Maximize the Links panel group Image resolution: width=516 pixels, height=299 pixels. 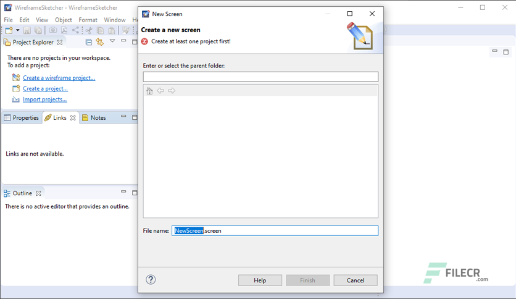(x=135, y=117)
